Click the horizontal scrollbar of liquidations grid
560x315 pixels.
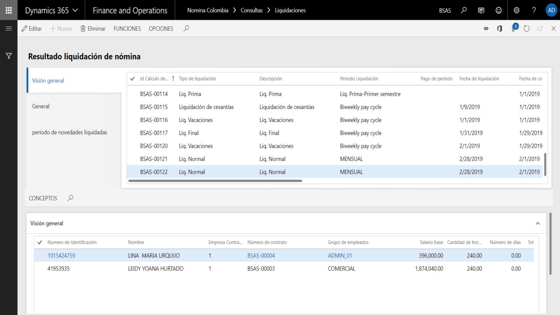click(x=215, y=180)
